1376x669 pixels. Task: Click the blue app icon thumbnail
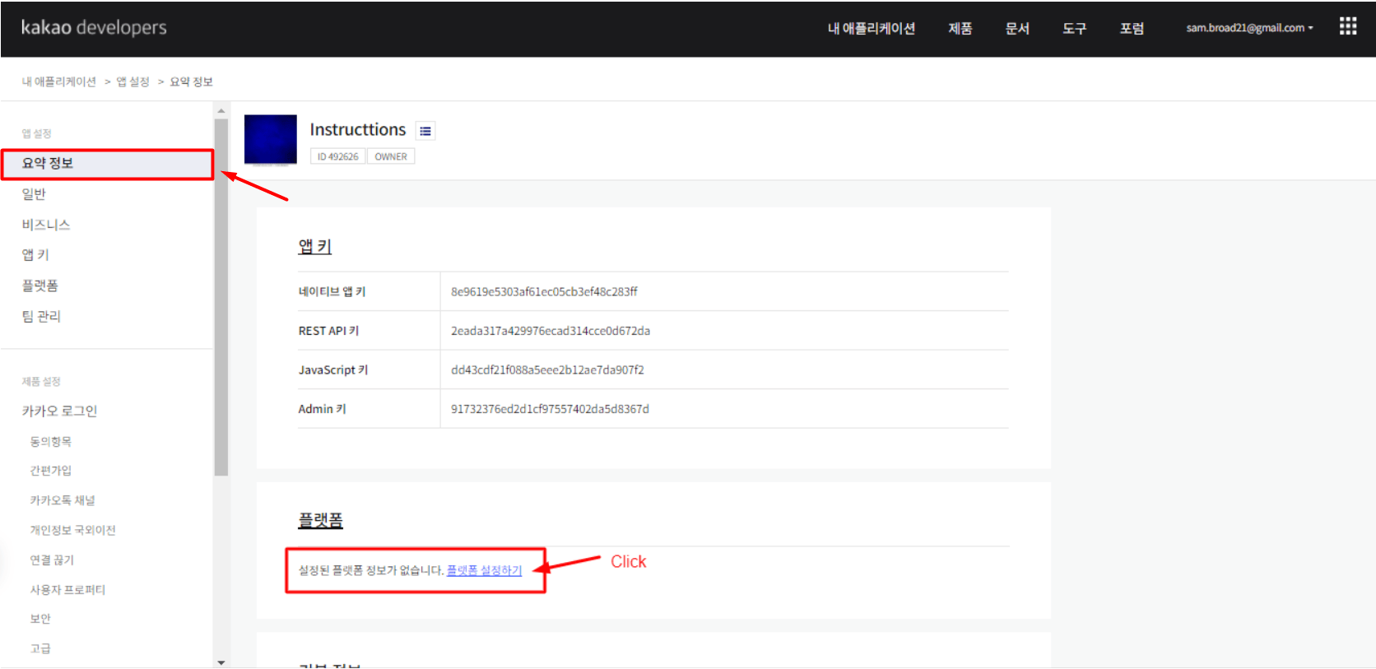click(x=271, y=140)
